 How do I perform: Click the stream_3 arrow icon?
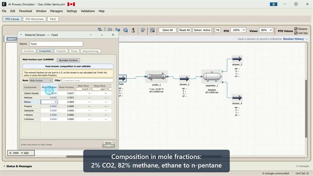click(237, 59)
